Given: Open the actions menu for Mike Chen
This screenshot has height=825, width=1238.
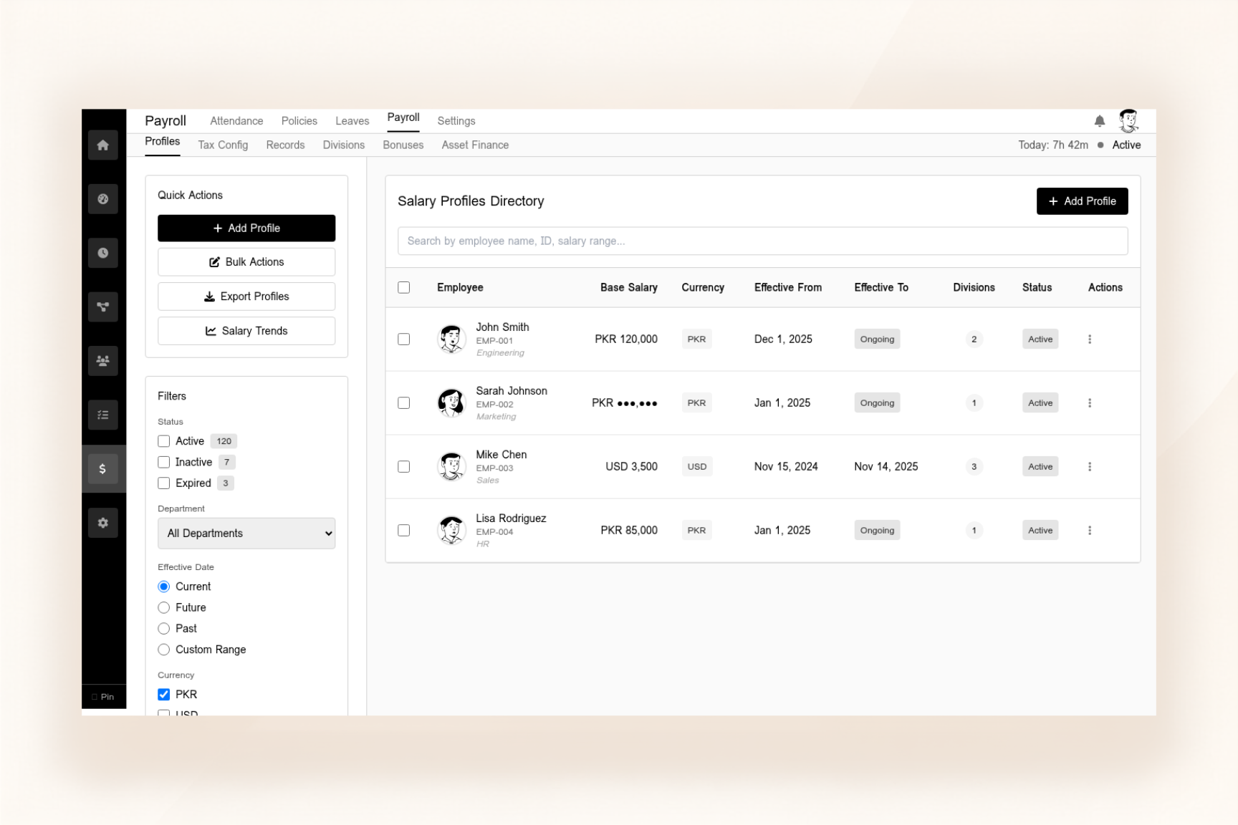Looking at the screenshot, I should pyautogui.click(x=1090, y=467).
